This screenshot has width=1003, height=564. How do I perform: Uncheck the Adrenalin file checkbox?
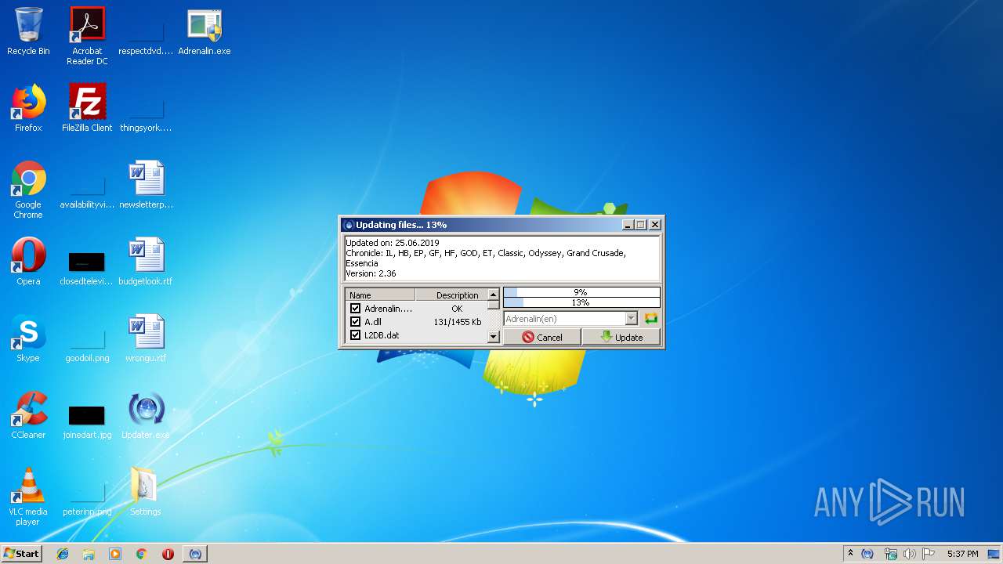tap(355, 309)
